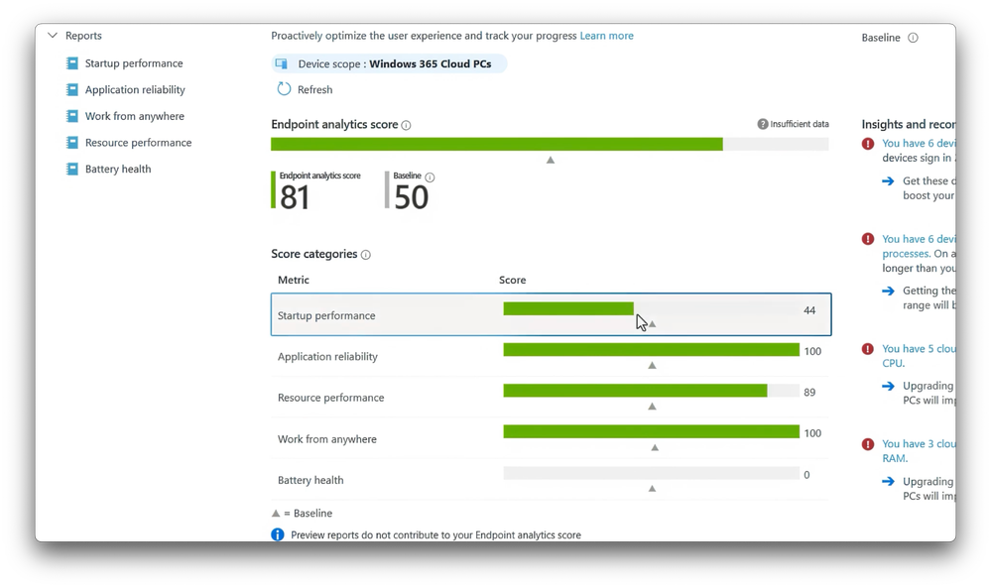
Task: Click the Metric column header
Action: click(x=294, y=280)
